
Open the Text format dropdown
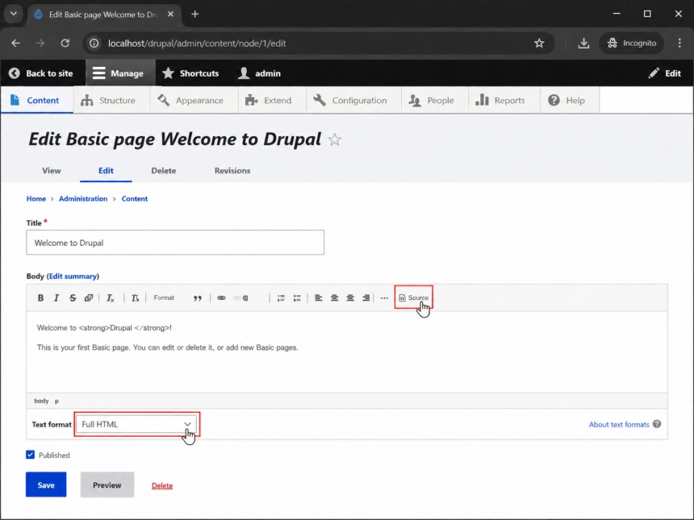pos(136,425)
